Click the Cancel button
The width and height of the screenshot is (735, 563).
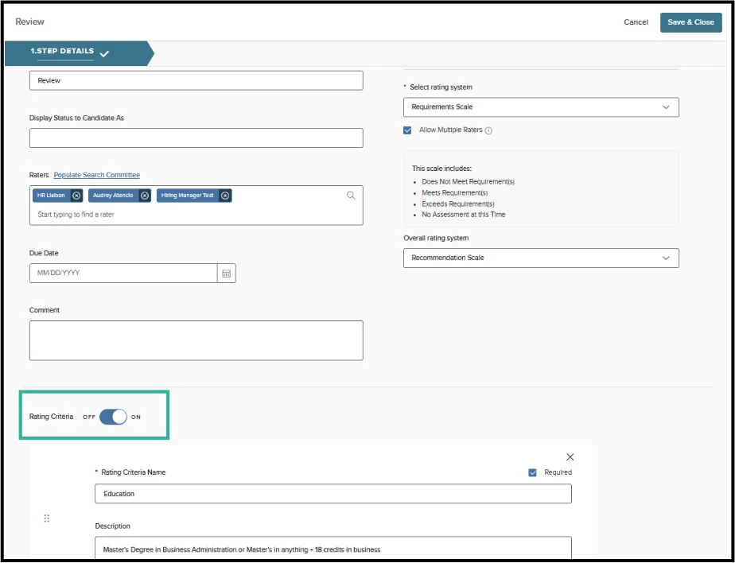636,22
